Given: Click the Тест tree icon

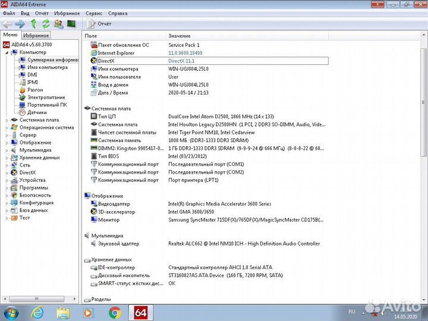Looking at the screenshot, I should 14,218.
